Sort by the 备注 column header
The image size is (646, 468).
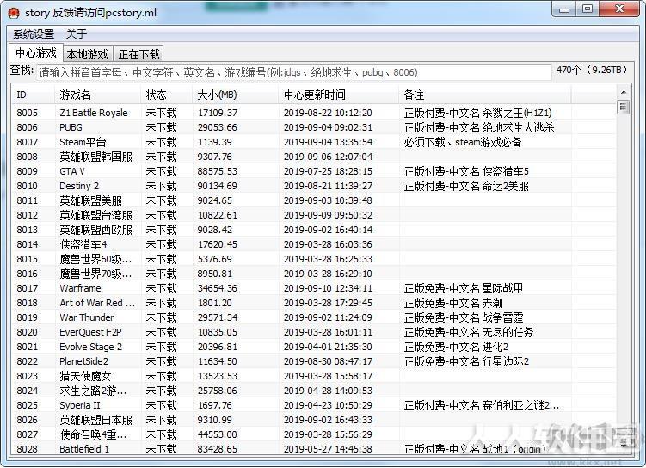[485, 95]
